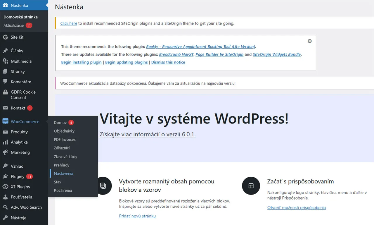Click the red 4 badge beside Domov
This screenshot has height=225, width=374.
(71, 123)
